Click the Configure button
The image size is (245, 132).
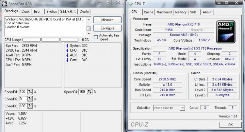(107, 28)
